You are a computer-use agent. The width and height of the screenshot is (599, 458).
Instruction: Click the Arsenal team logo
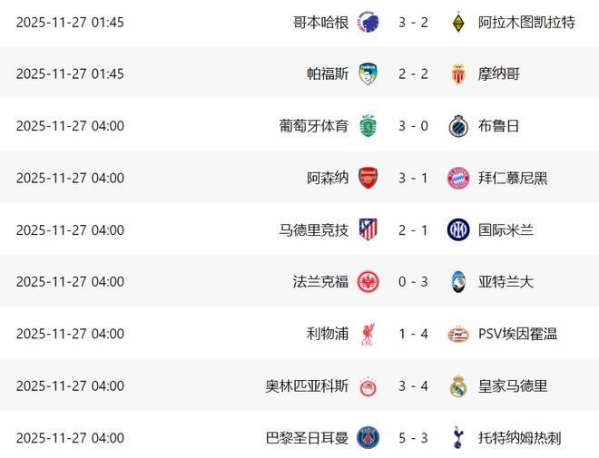(368, 178)
